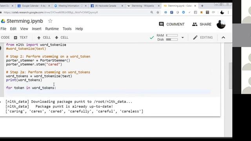Click the empty line under for loop

point(108,92)
